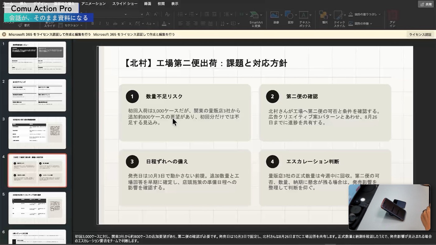Select slide 1 thumbnail
Image resolution: width=436 pixels, height=245 pixels.
click(37, 58)
